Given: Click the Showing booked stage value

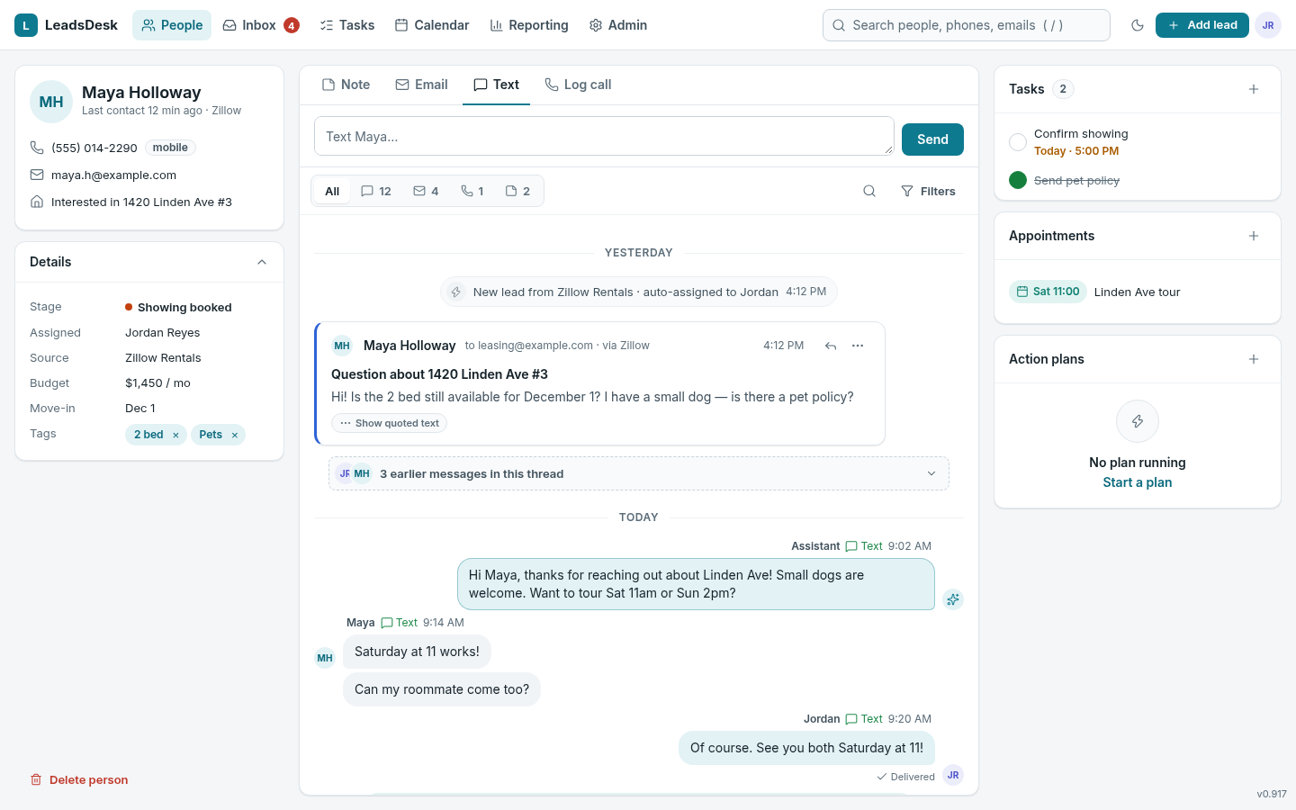Looking at the screenshot, I should tap(178, 308).
